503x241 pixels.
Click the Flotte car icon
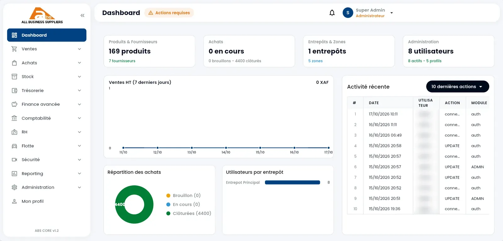(14, 146)
